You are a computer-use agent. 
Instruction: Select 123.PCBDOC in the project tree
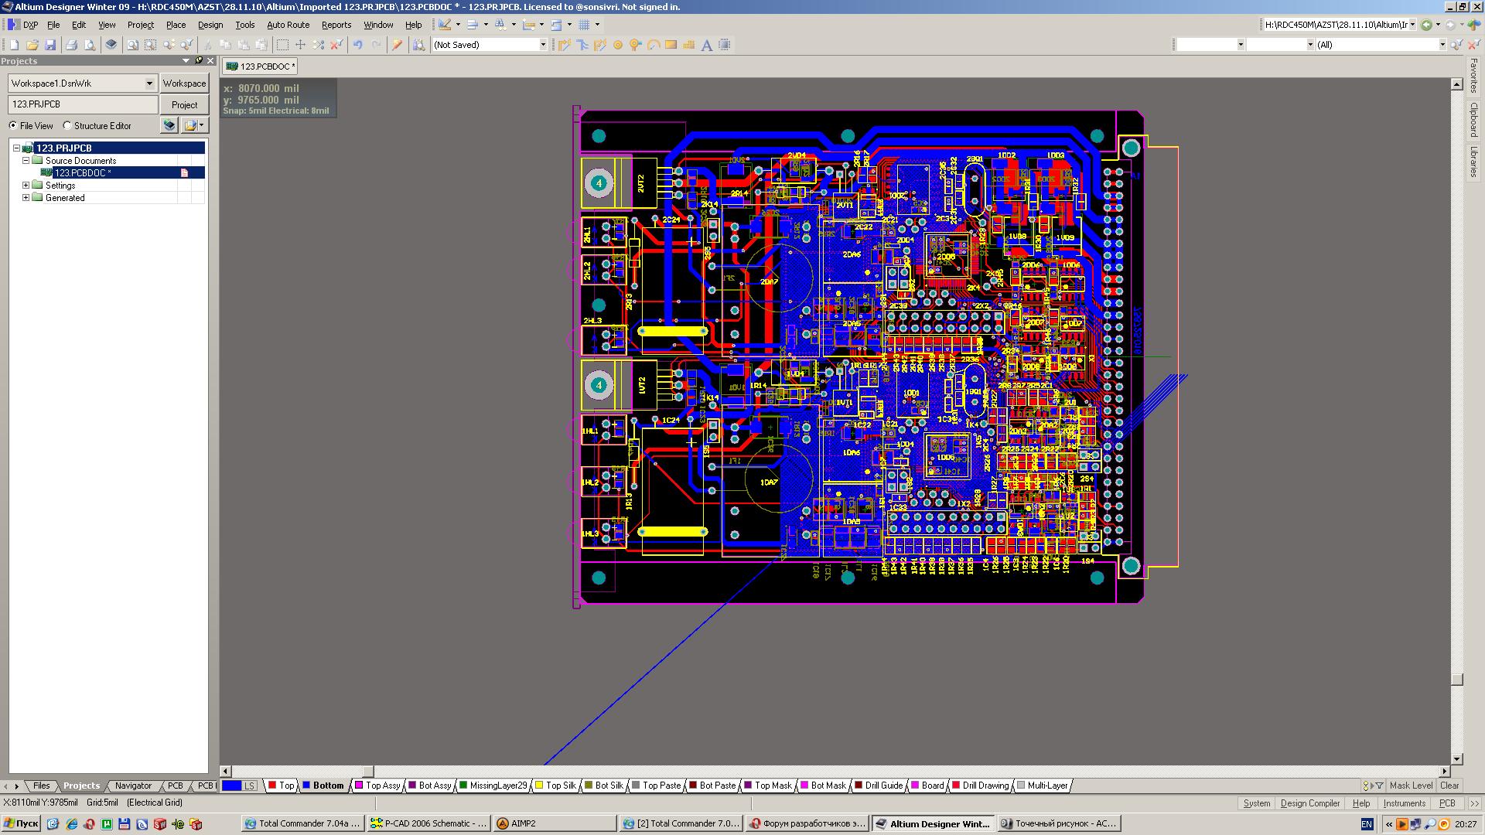82,173
